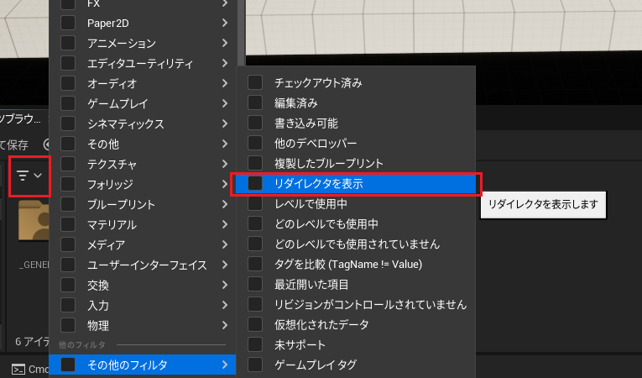Image resolution: width=642 pixels, height=378 pixels.
Task: Toggle the どのレベルでも使用中 checkbox
Action: tap(255, 223)
